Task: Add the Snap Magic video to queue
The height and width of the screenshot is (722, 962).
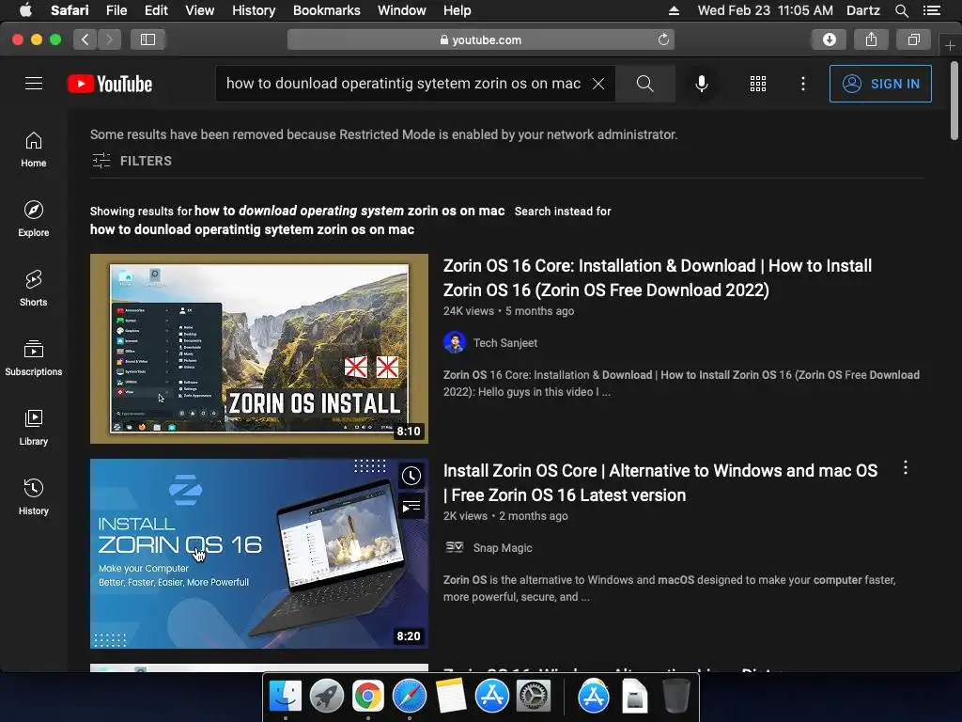Action: [x=411, y=507]
